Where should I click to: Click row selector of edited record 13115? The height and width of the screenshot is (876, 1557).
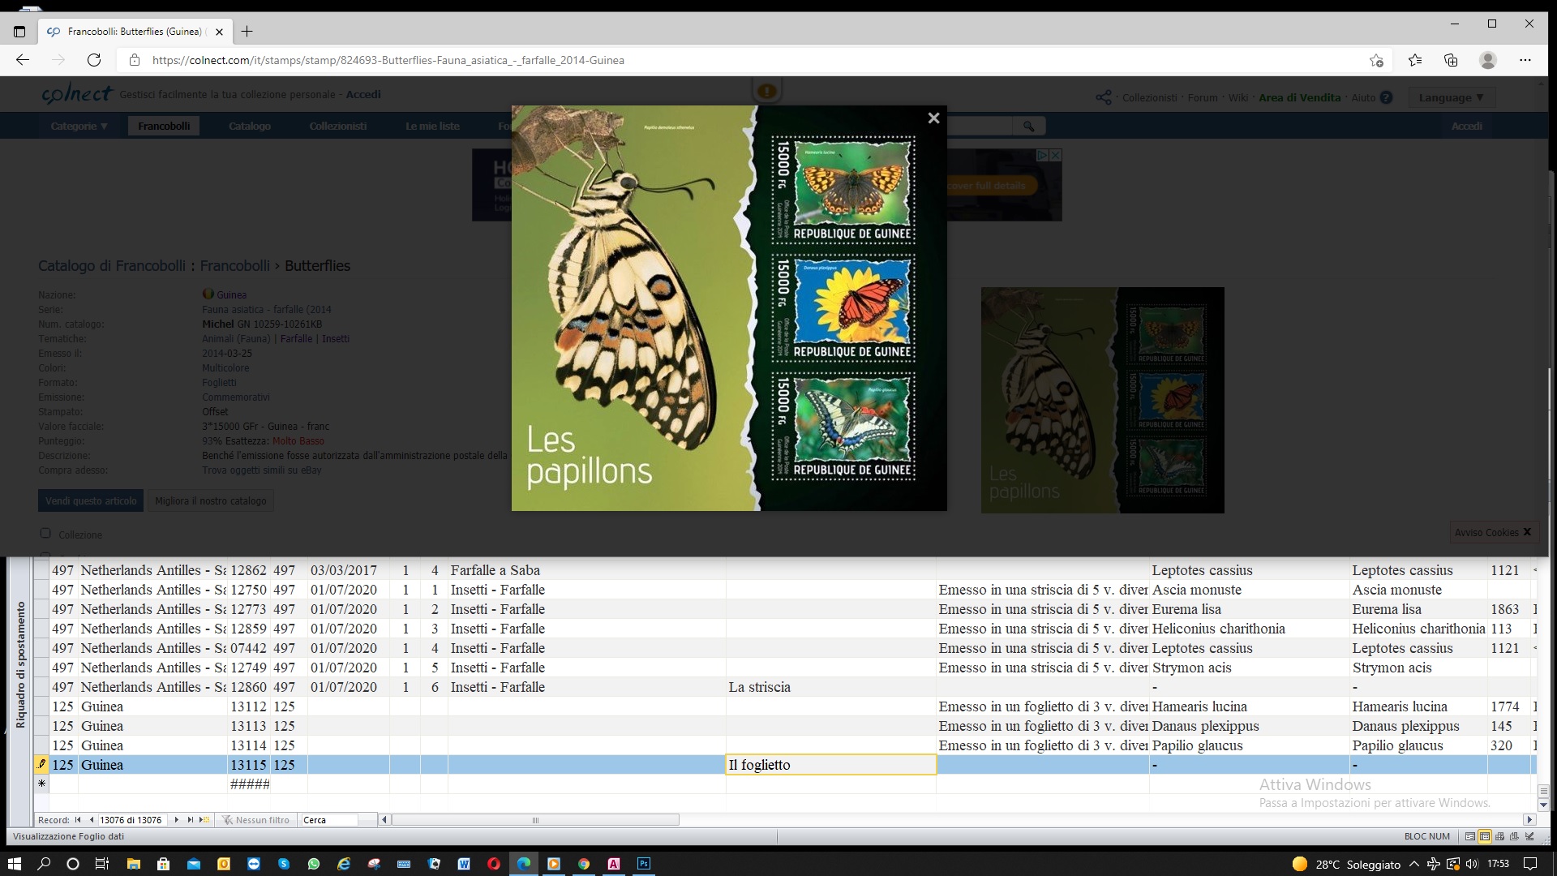[41, 765]
